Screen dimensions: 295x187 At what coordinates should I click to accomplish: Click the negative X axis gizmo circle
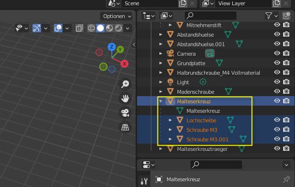point(99,52)
